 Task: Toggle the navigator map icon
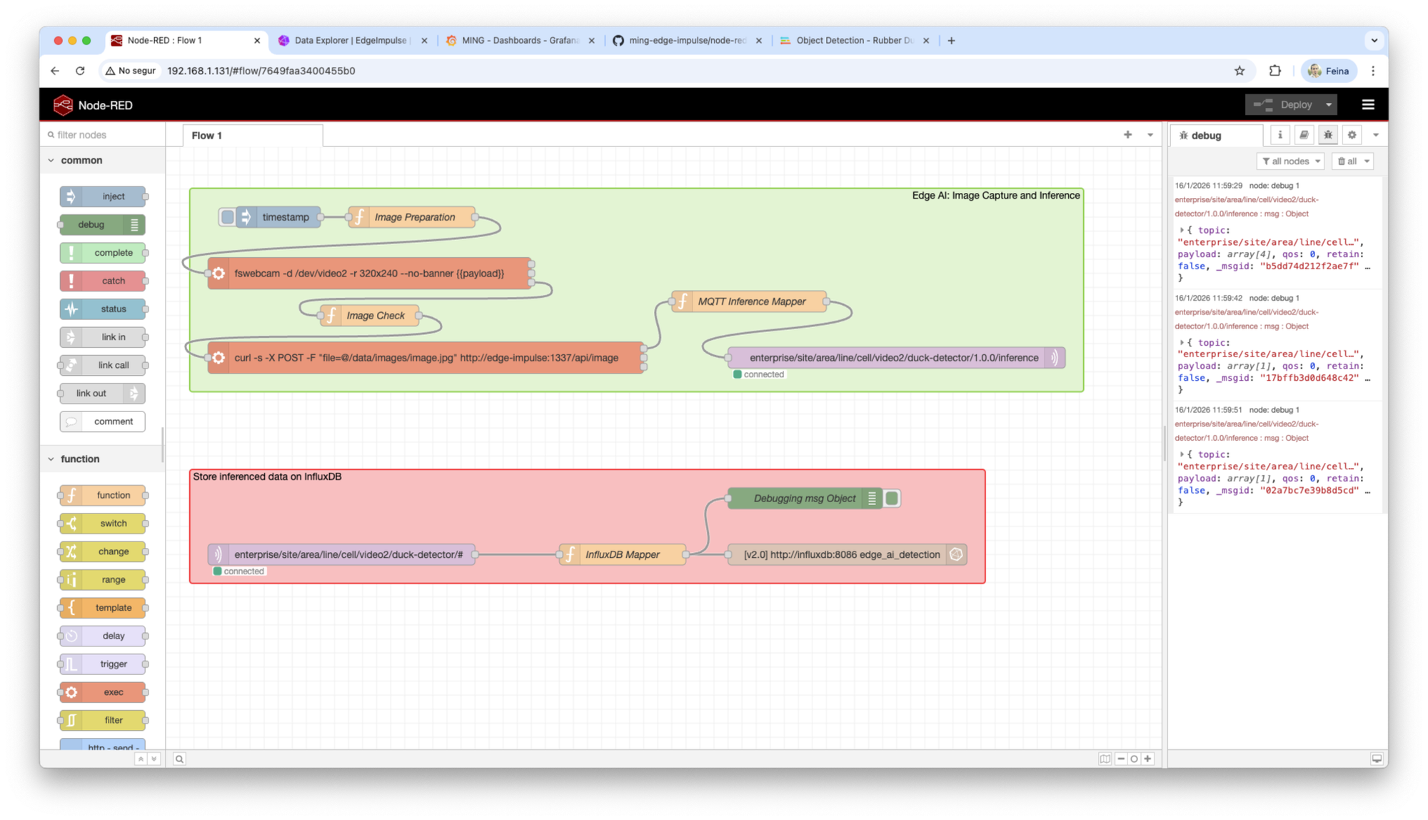pos(1105,759)
